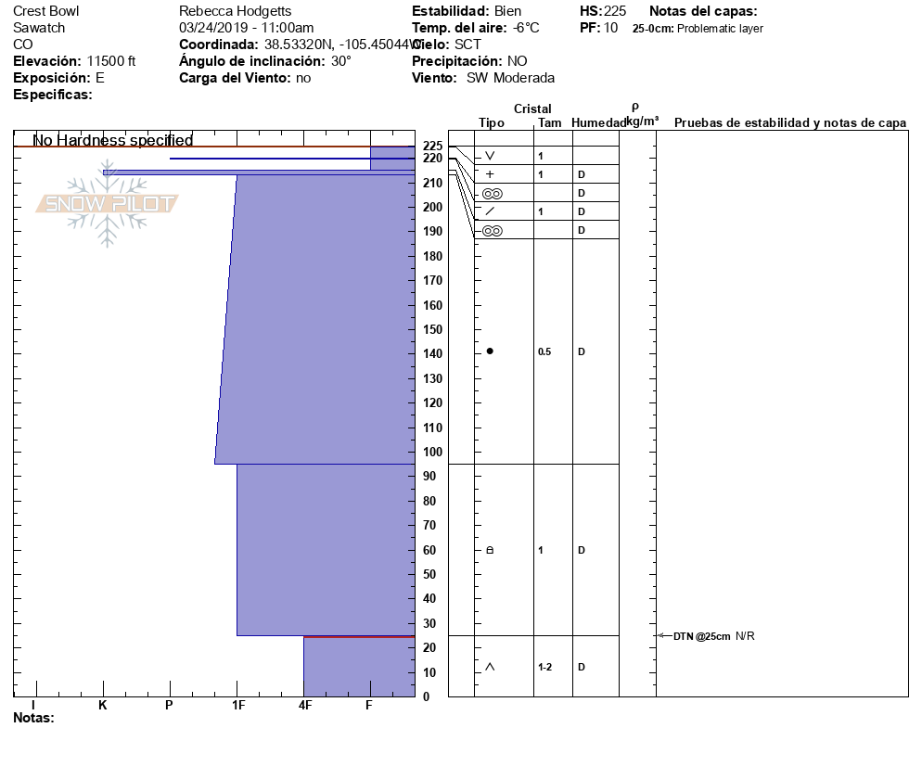The height and width of the screenshot is (779, 922).
Task: Click Carga del Viento: no
Action: point(245,78)
